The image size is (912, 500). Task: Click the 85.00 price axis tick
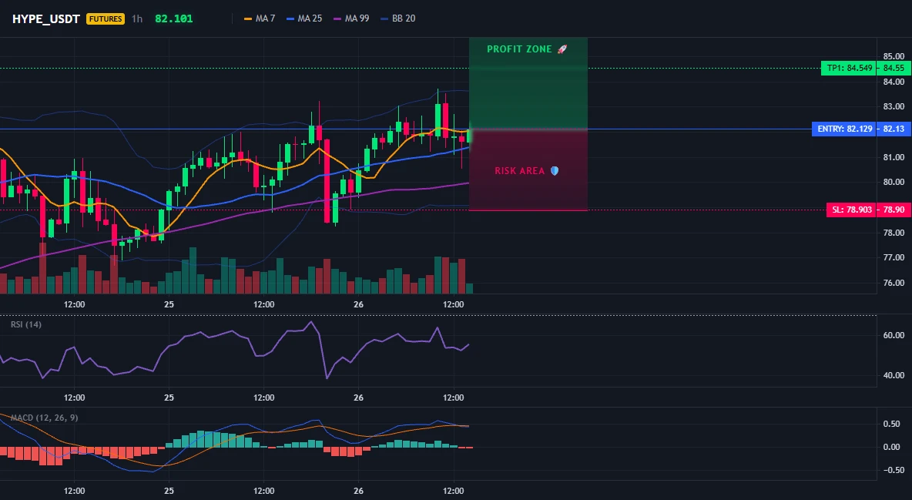pos(894,56)
